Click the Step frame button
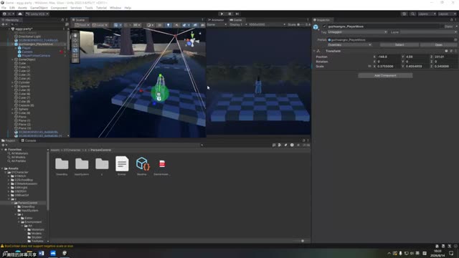 point(237,14)
